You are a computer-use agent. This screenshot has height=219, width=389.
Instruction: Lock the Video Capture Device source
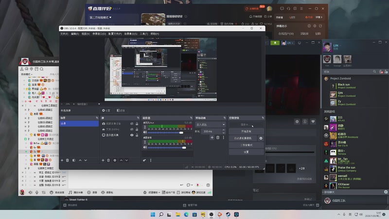[x=137, y=124]
